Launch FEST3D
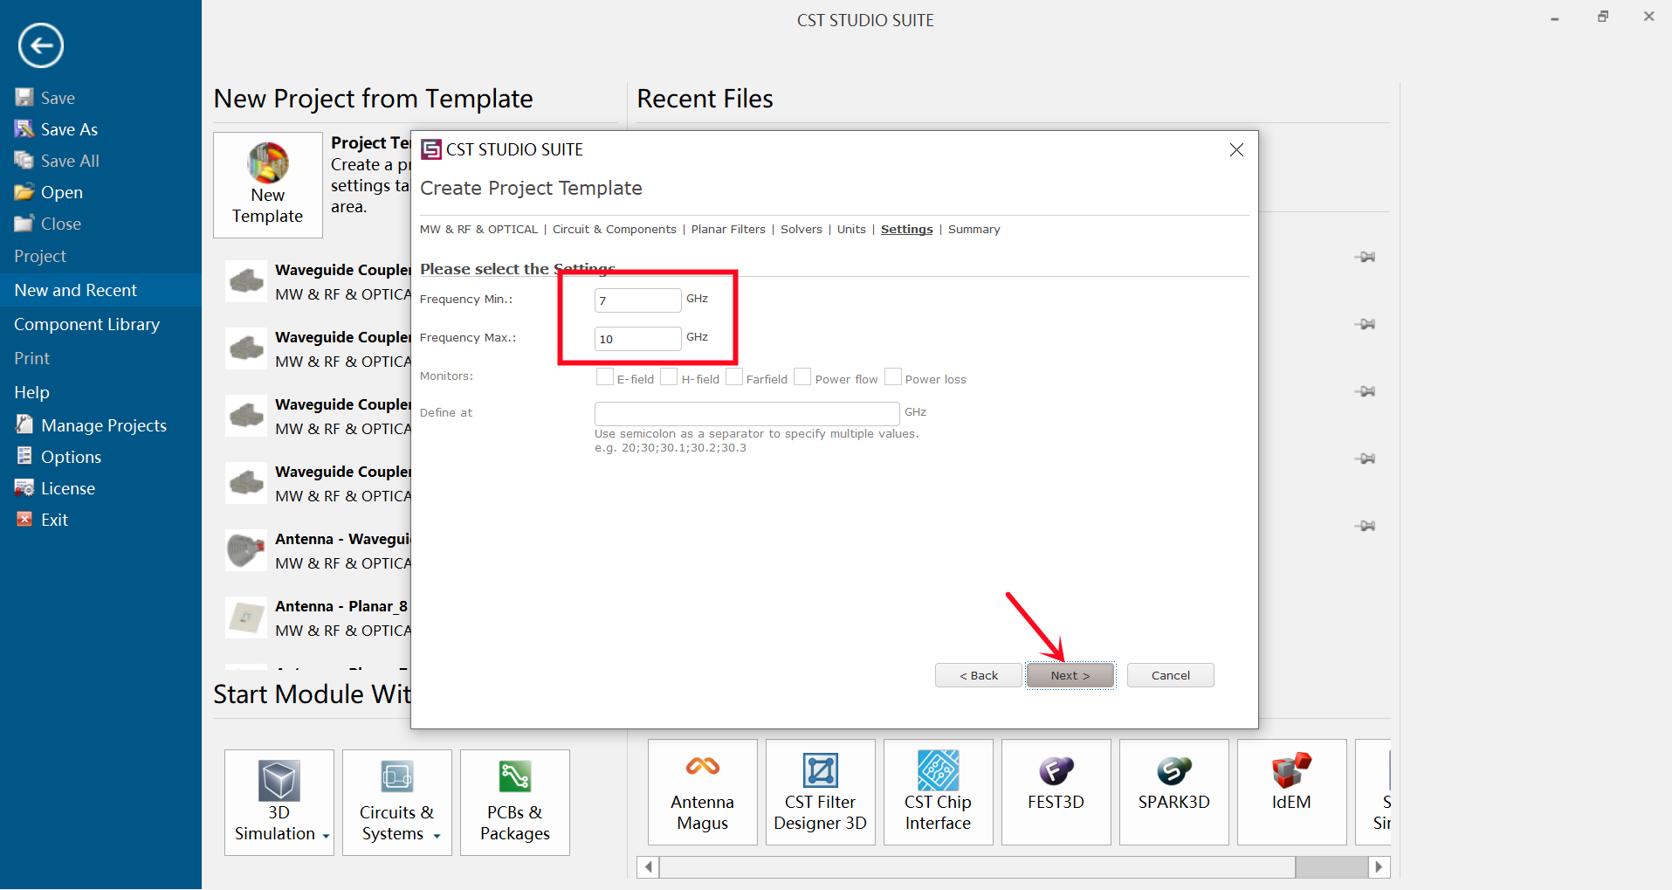 tap(1056, 792)
